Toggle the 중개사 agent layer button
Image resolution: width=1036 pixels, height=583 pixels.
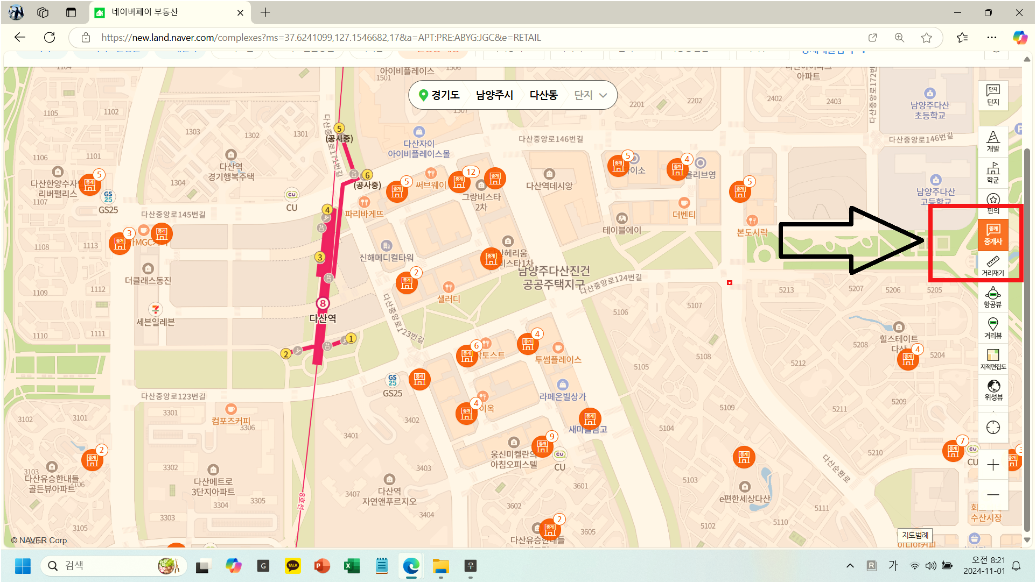[993, 235]
